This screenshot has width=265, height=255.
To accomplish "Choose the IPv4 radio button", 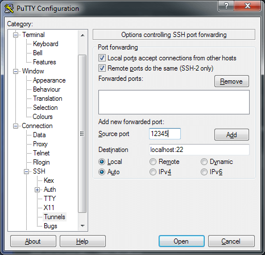I will pyautogui.click(x=153, y=172).
